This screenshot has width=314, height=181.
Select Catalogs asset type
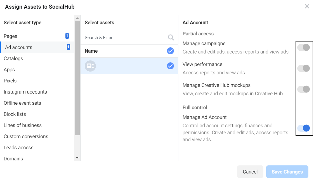[x=37, y=58]
